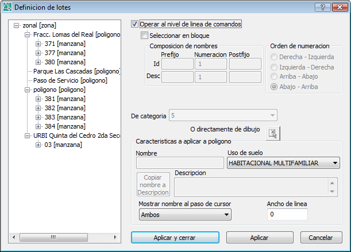Click the pick-from-drawing icon button
Screen dimensions: 351x252
[273, 134]
